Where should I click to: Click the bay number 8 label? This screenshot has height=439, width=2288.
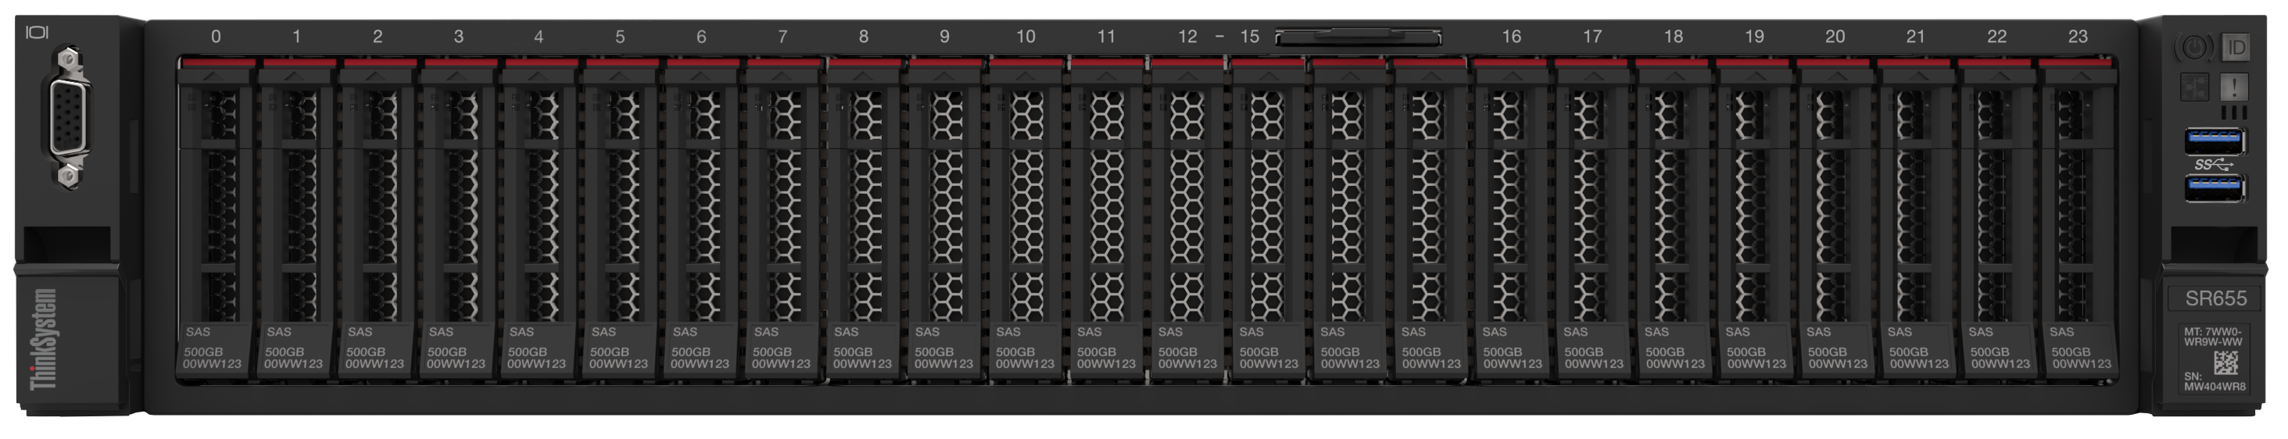[863, 37]
